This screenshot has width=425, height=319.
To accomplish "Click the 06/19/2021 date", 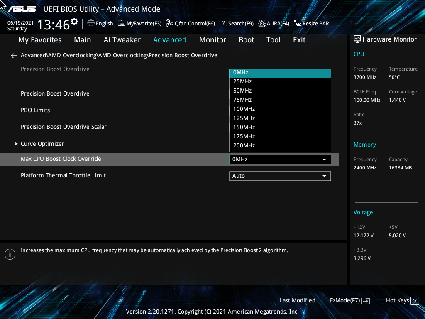I will [20, 23].
